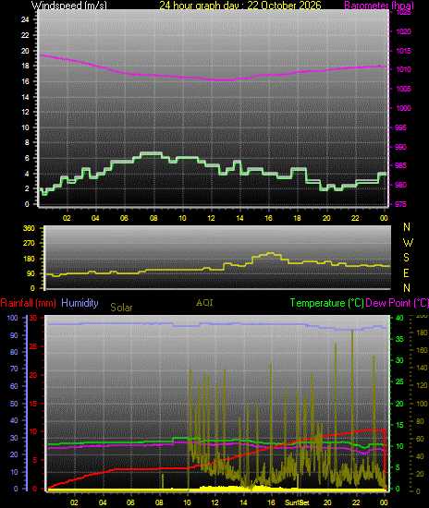Click top chart time label '22'
The image size is (429, 508).
tap(355, 218)
